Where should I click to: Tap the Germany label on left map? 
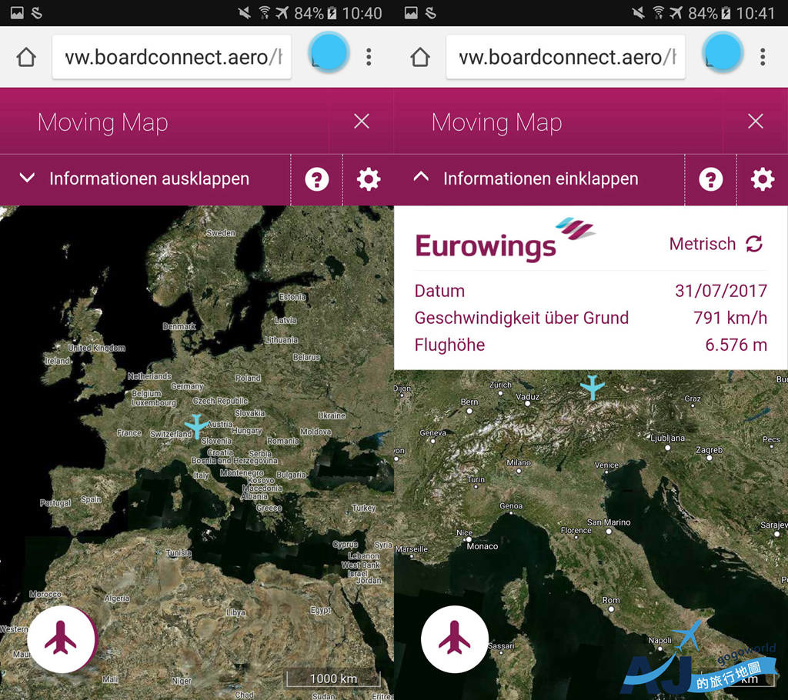(188, 386)
